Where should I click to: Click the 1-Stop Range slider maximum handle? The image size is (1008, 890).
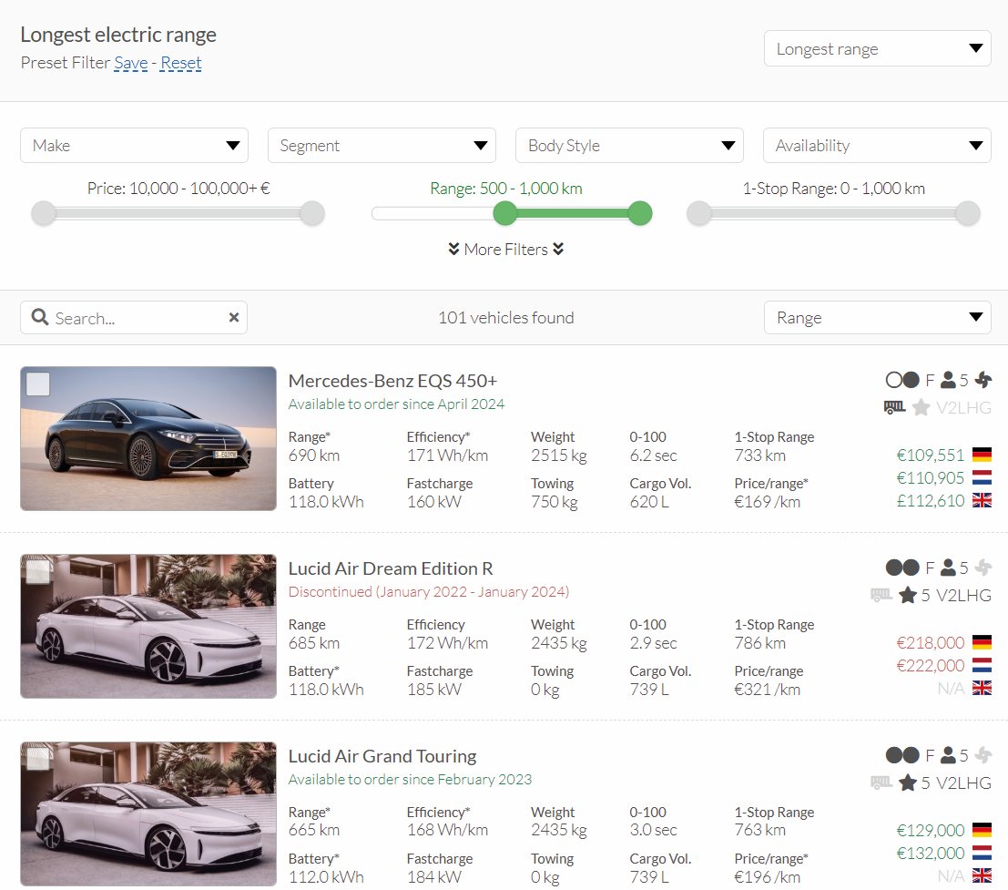click(968, 213)
